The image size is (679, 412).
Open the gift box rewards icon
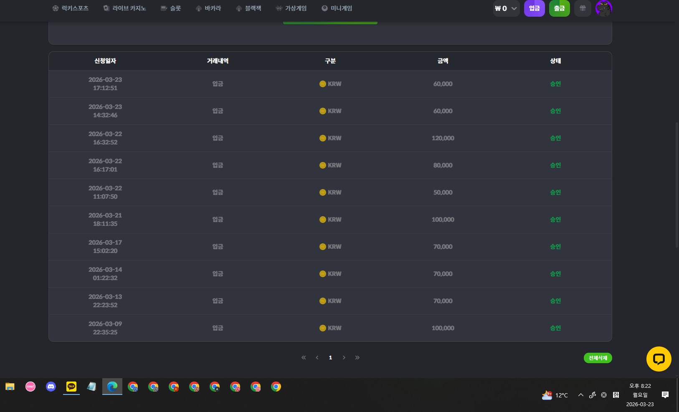coord(583,8)
